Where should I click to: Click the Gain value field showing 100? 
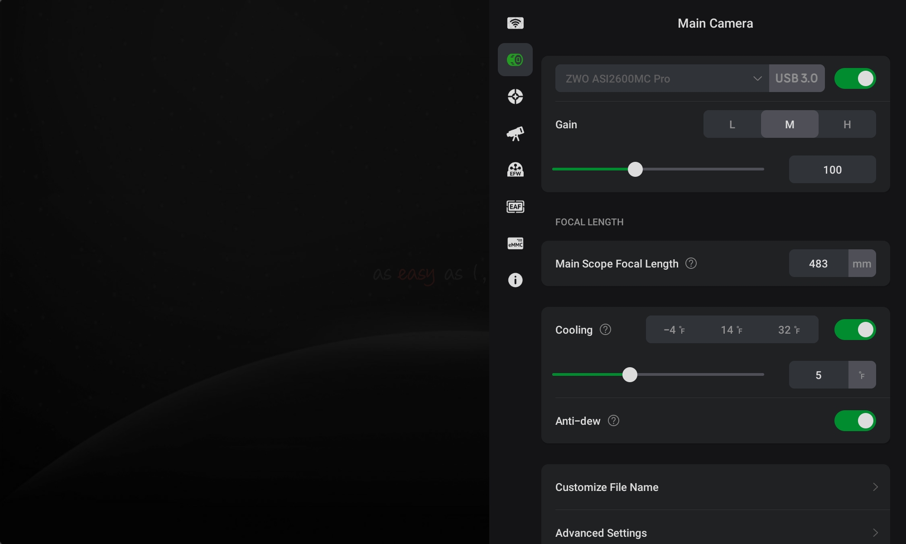pos(832,170)
